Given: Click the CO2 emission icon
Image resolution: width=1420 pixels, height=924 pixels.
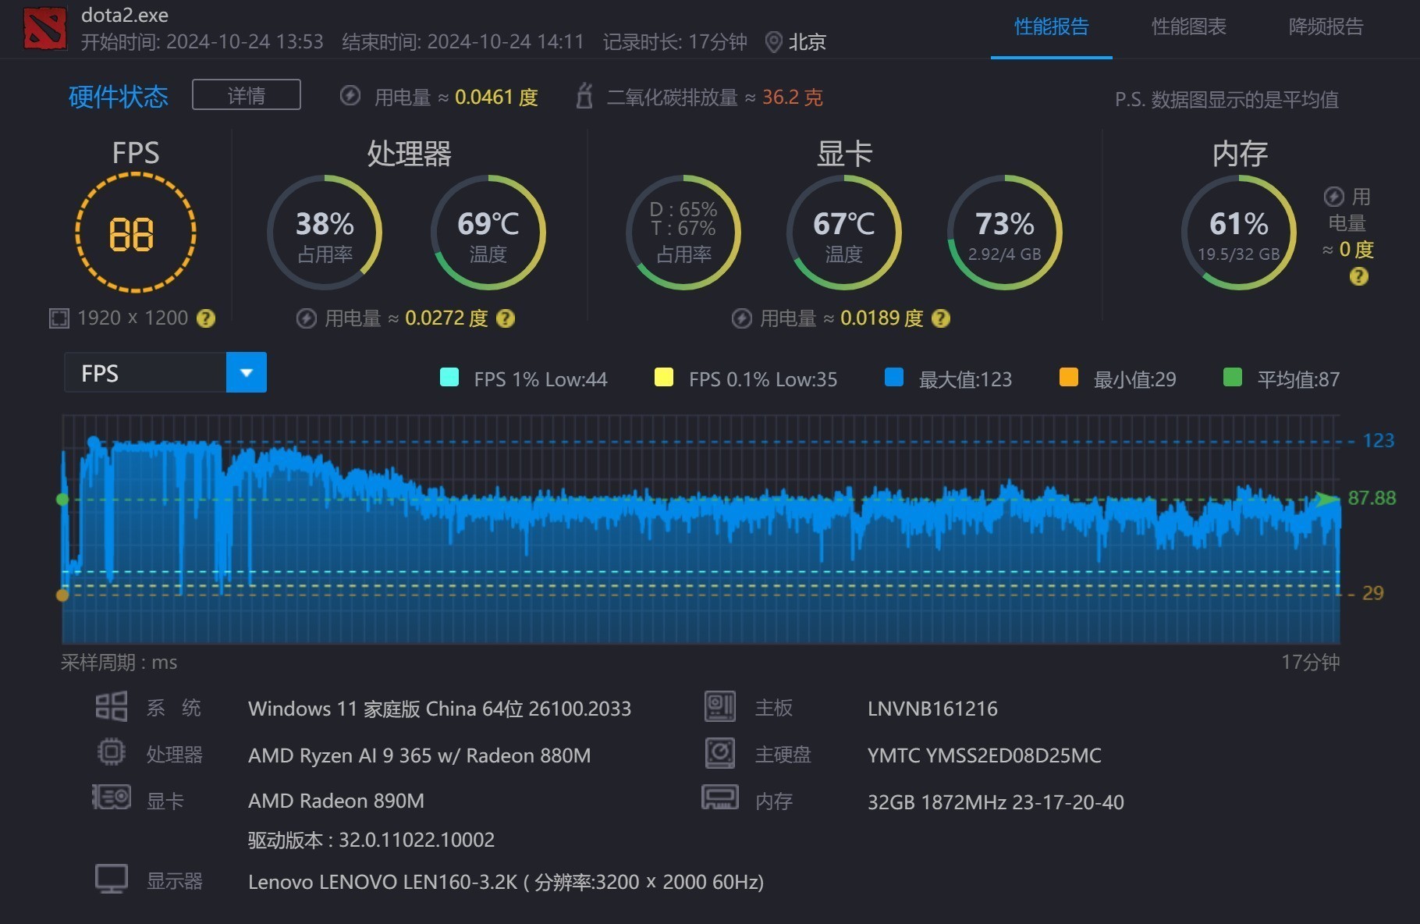Looking at the screenshot, I should pyautogui.click(x=584, y=96).
